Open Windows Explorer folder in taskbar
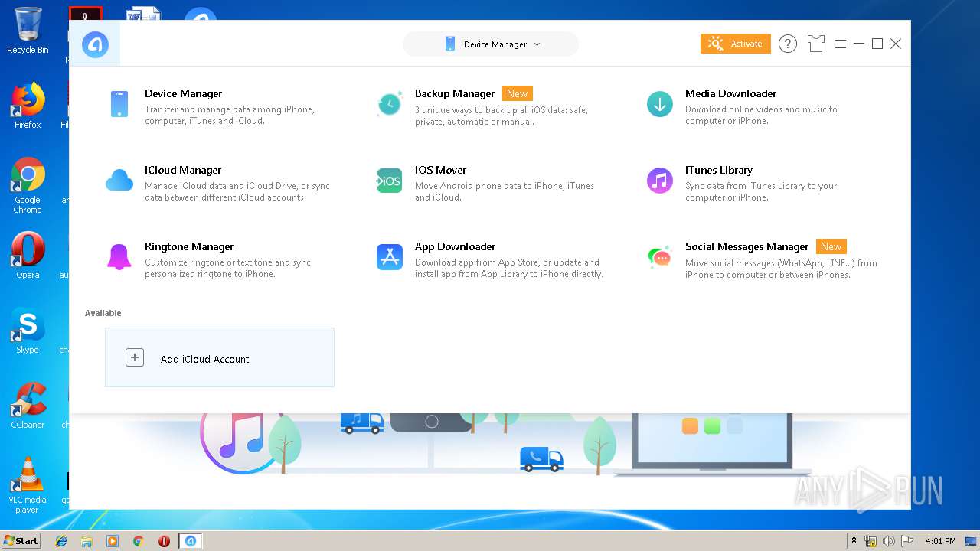Screen dimensions: 980x551 pos(87,541)
